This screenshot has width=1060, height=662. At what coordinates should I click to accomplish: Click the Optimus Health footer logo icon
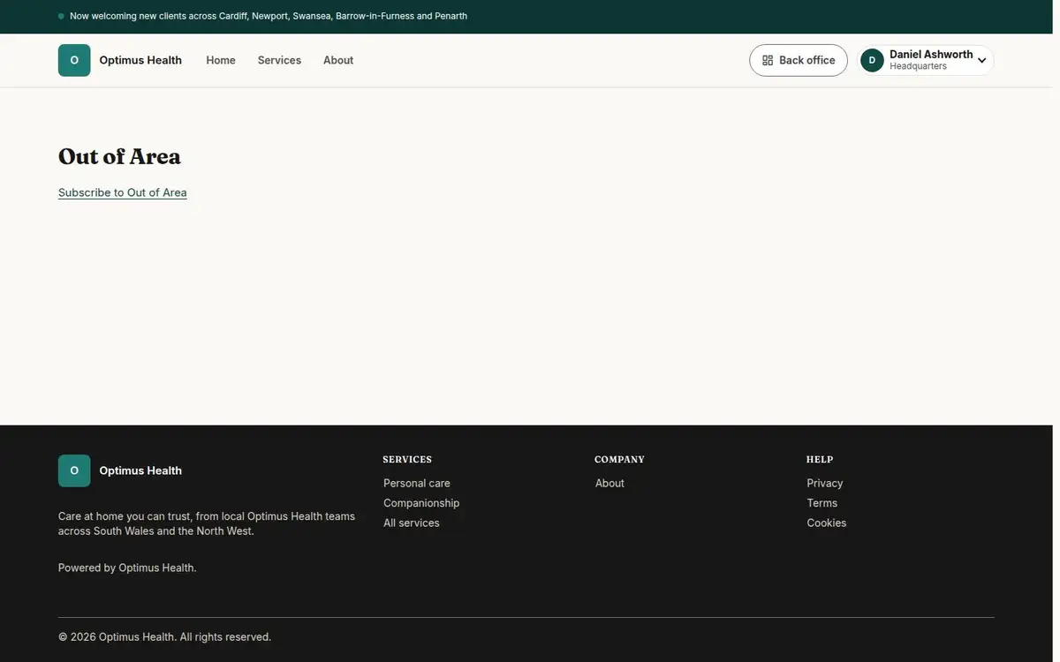click(74, 470)
